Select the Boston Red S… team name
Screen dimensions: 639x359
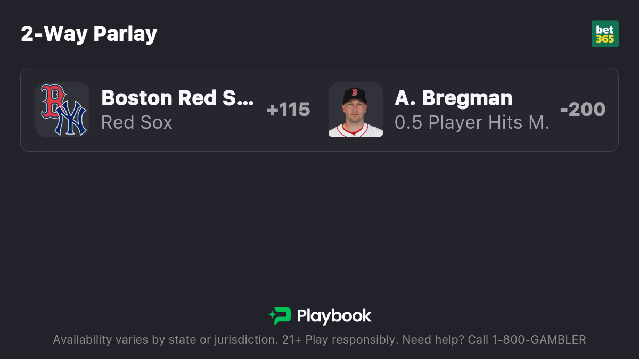coord(177,98)
